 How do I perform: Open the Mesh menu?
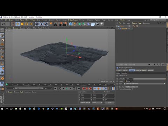tap(27, 20)
